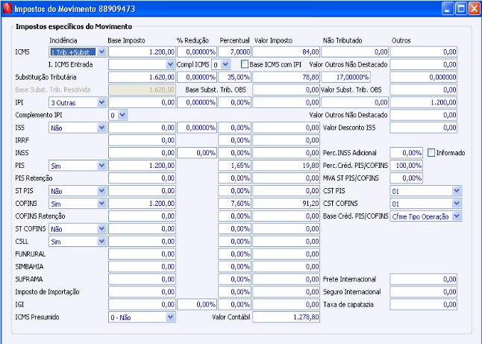This screenshot has height=344, width=482.
Task: Click the IGI % Redução field
Action: 197,304
